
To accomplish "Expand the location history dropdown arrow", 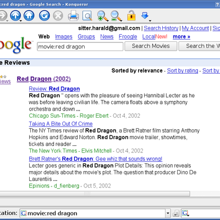I will 168,213.
